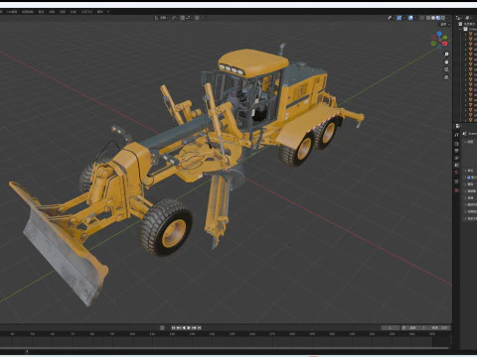Open the Output properties tab

pos(457,151)
